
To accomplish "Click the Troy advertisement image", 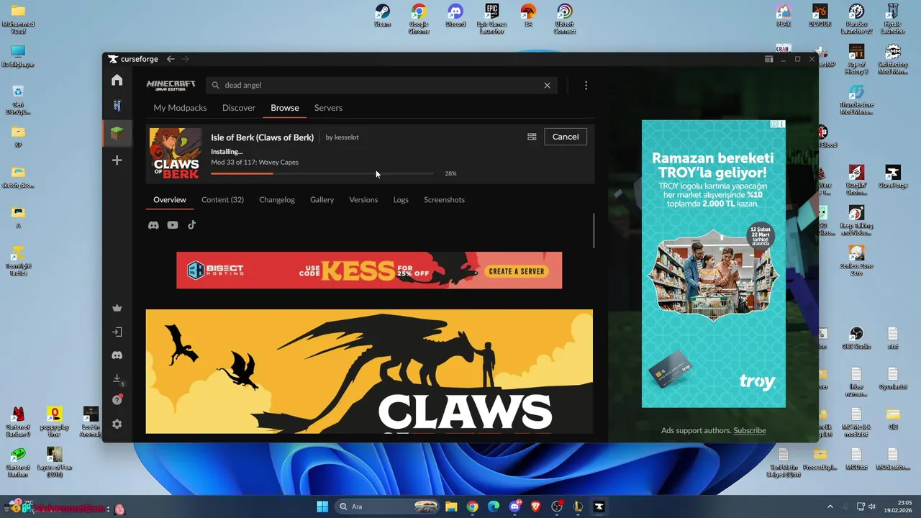I will 714,263.
